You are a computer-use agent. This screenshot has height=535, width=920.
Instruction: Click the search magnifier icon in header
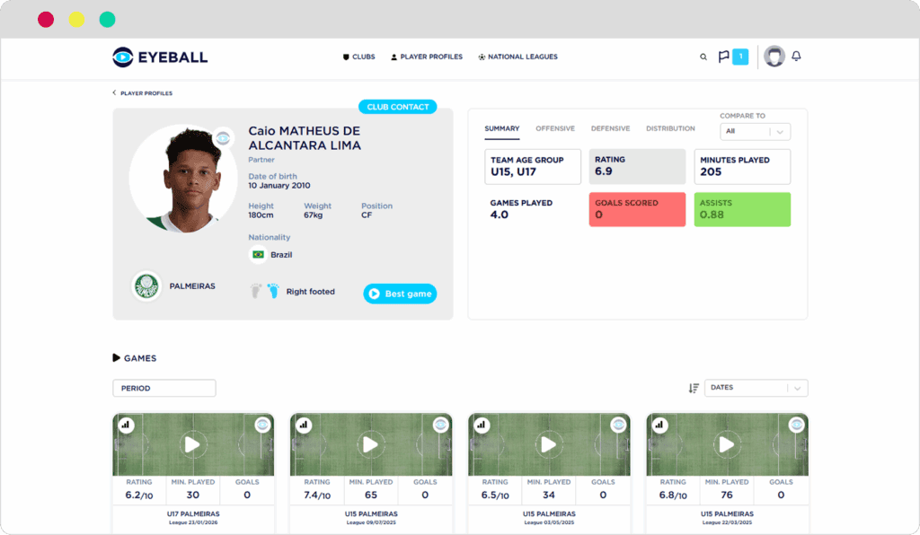tap(703, 57)
